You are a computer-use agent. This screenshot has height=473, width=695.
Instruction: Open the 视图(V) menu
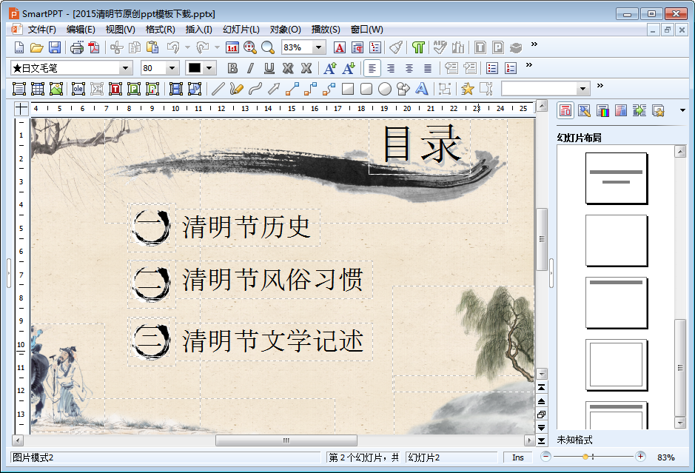pos(120,30)
